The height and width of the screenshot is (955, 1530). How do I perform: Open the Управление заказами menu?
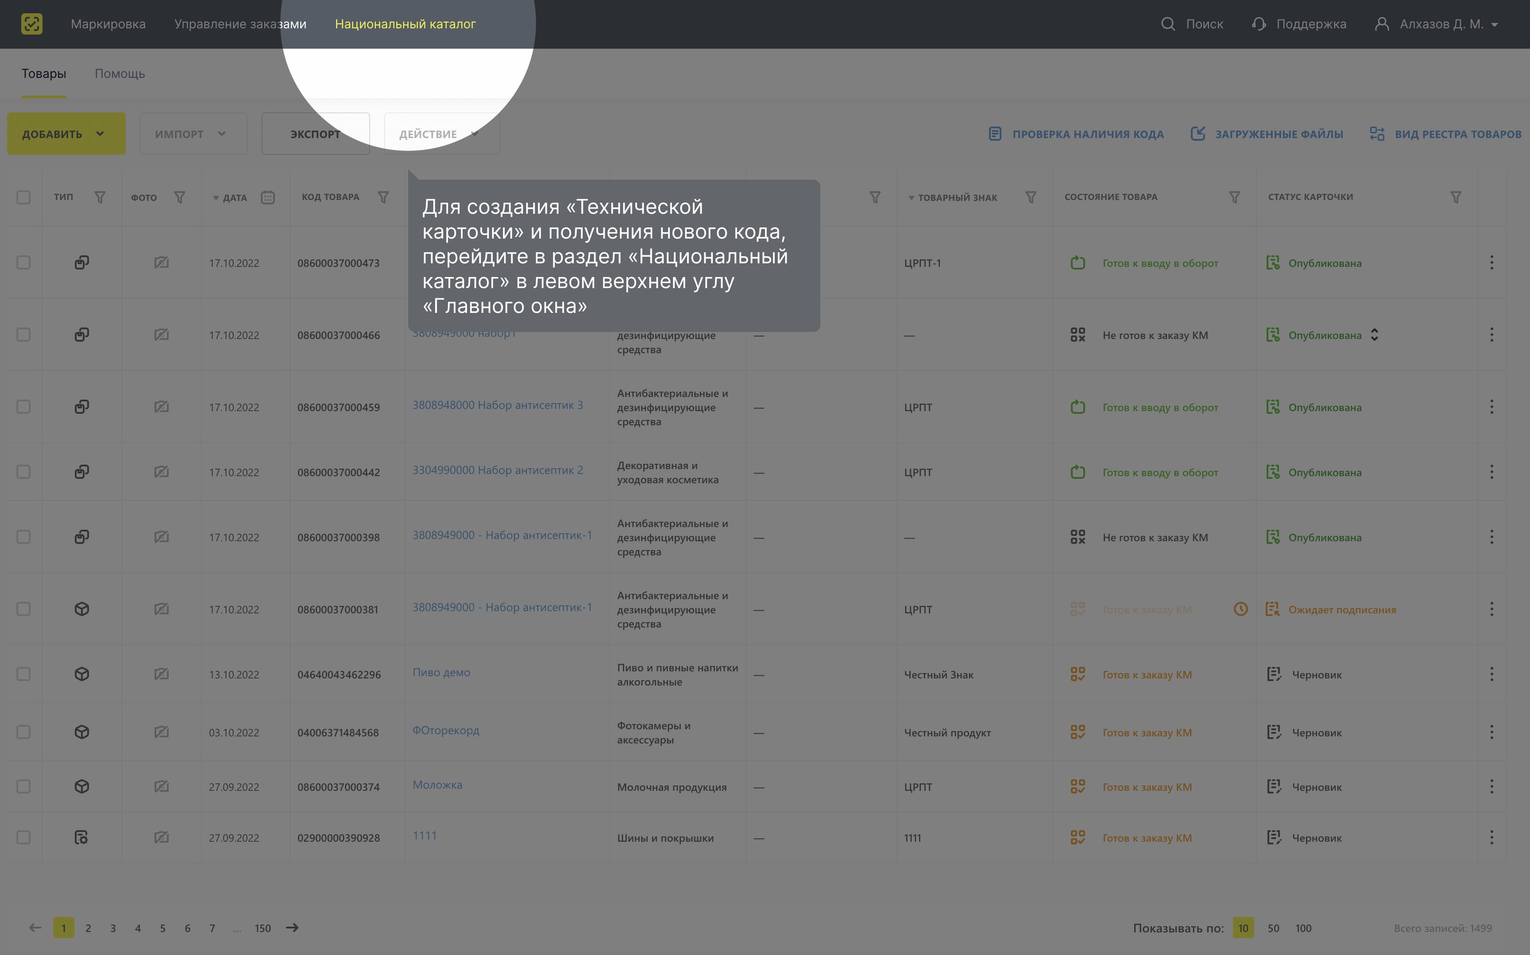[240, 24]
